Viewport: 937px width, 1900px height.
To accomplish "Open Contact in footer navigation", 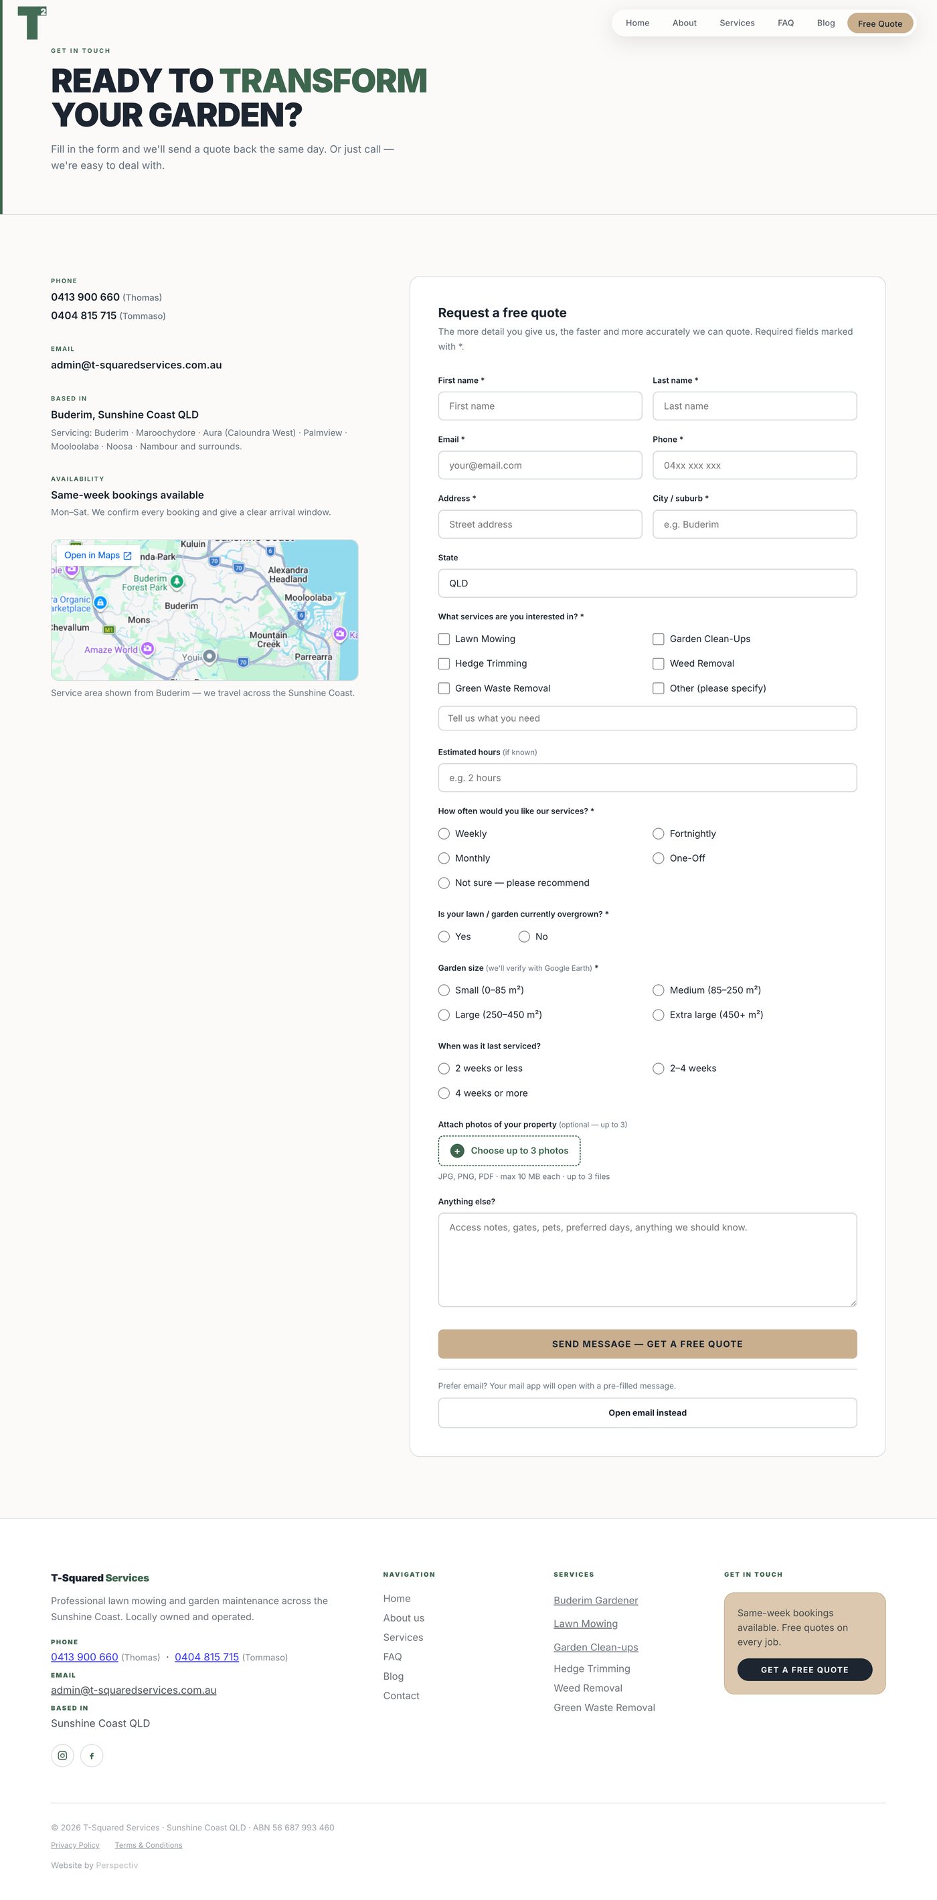I will [x=401, y=1696].
